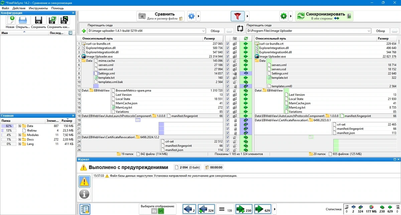Viewport: 401px width, 215px height.
Task: Open comparison settings blue gear
Action: (x=191, y=16)
